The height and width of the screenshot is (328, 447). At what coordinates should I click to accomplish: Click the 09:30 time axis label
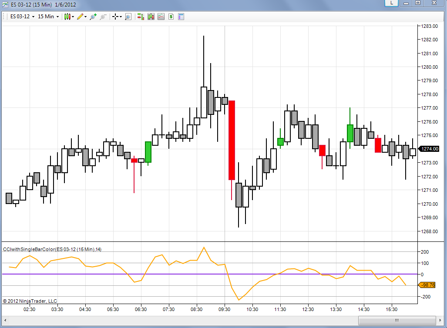click(x=224, y=309)
